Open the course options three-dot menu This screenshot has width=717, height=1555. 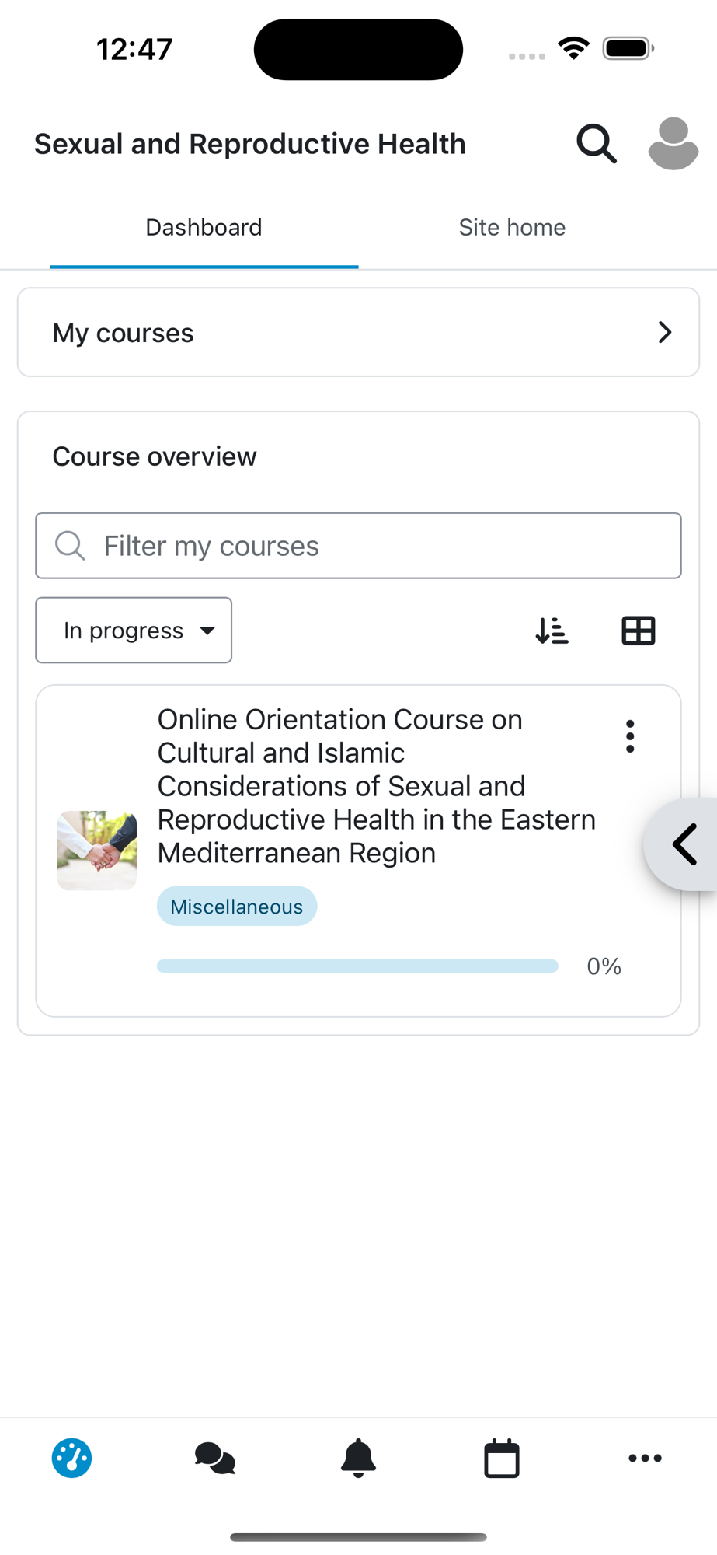pos(630,736)
